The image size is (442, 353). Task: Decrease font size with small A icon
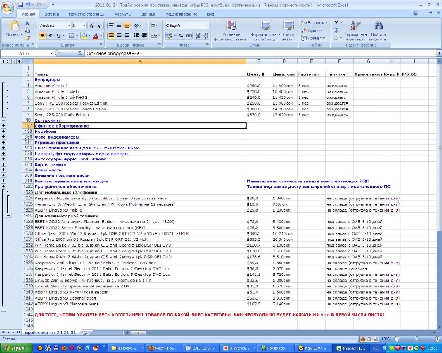[99, 26]
